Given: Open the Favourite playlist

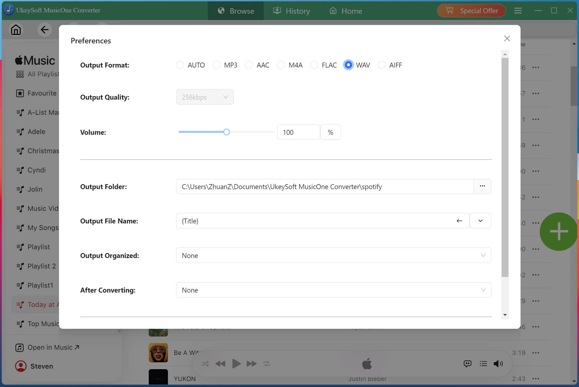Looking at the screenshot, I should pyautogui.click(x=36, y=93).
